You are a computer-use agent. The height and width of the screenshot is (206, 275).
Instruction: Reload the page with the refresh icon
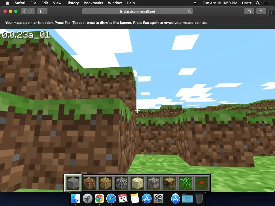[x=190, y=11]
